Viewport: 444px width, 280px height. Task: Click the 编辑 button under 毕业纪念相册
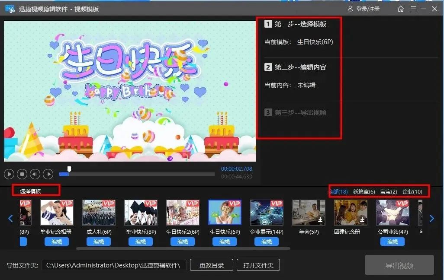click(x=57, y=242)
